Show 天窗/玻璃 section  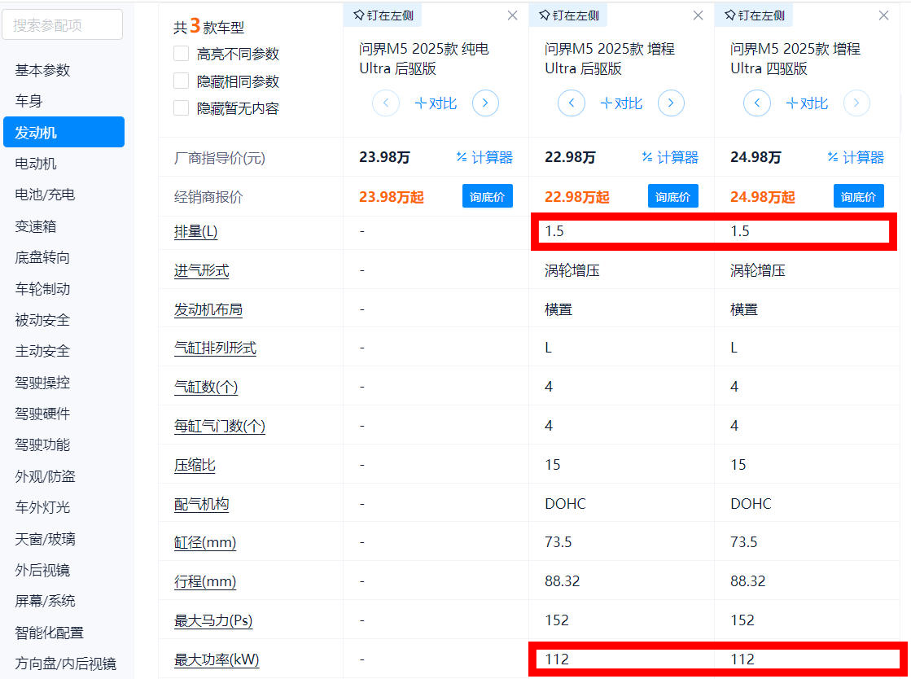click(x=45, y=539)
